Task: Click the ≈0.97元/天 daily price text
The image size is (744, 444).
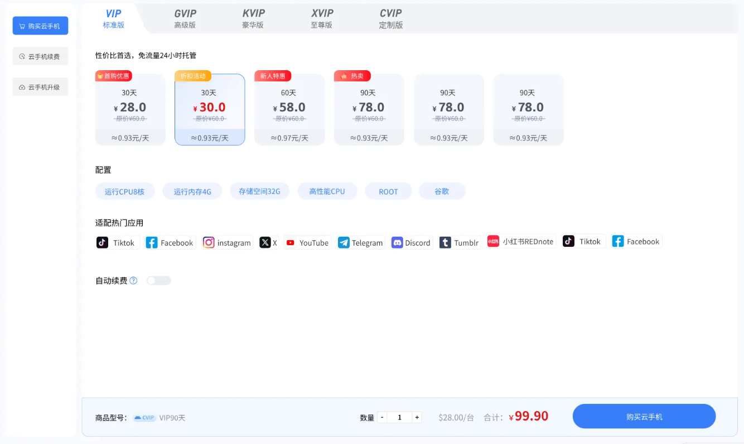Action: click(289, 138)
